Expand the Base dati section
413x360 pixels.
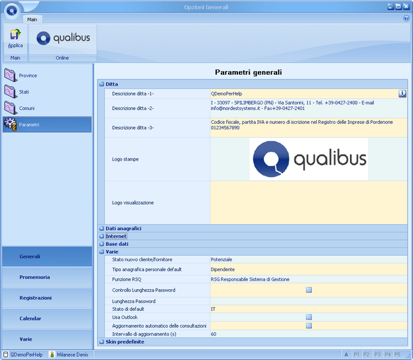101,244
